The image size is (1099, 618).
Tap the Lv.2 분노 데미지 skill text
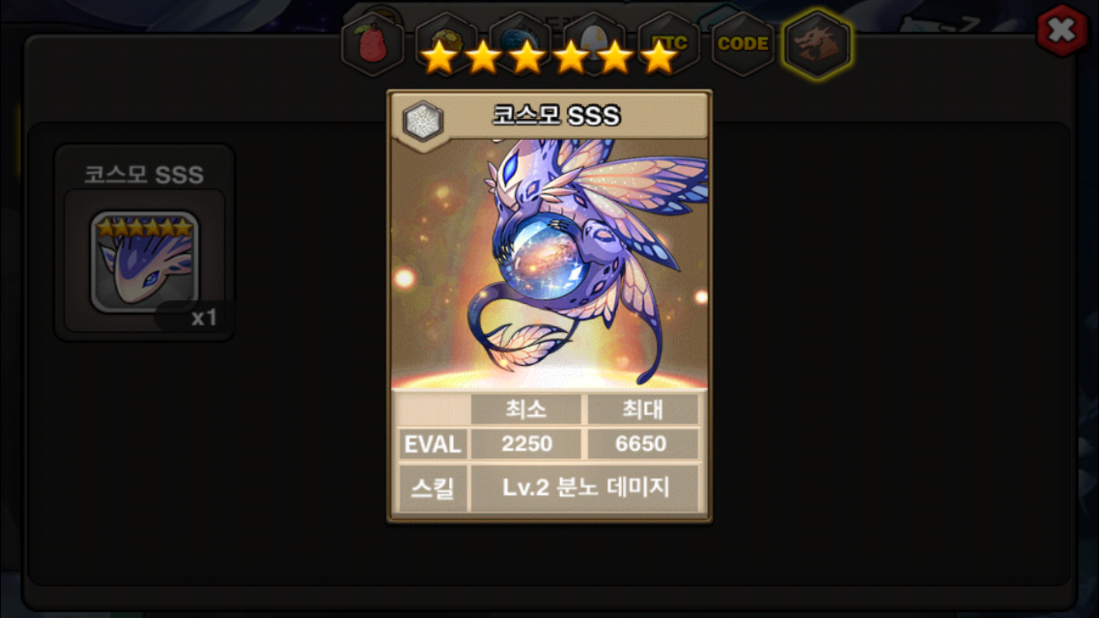585,488
